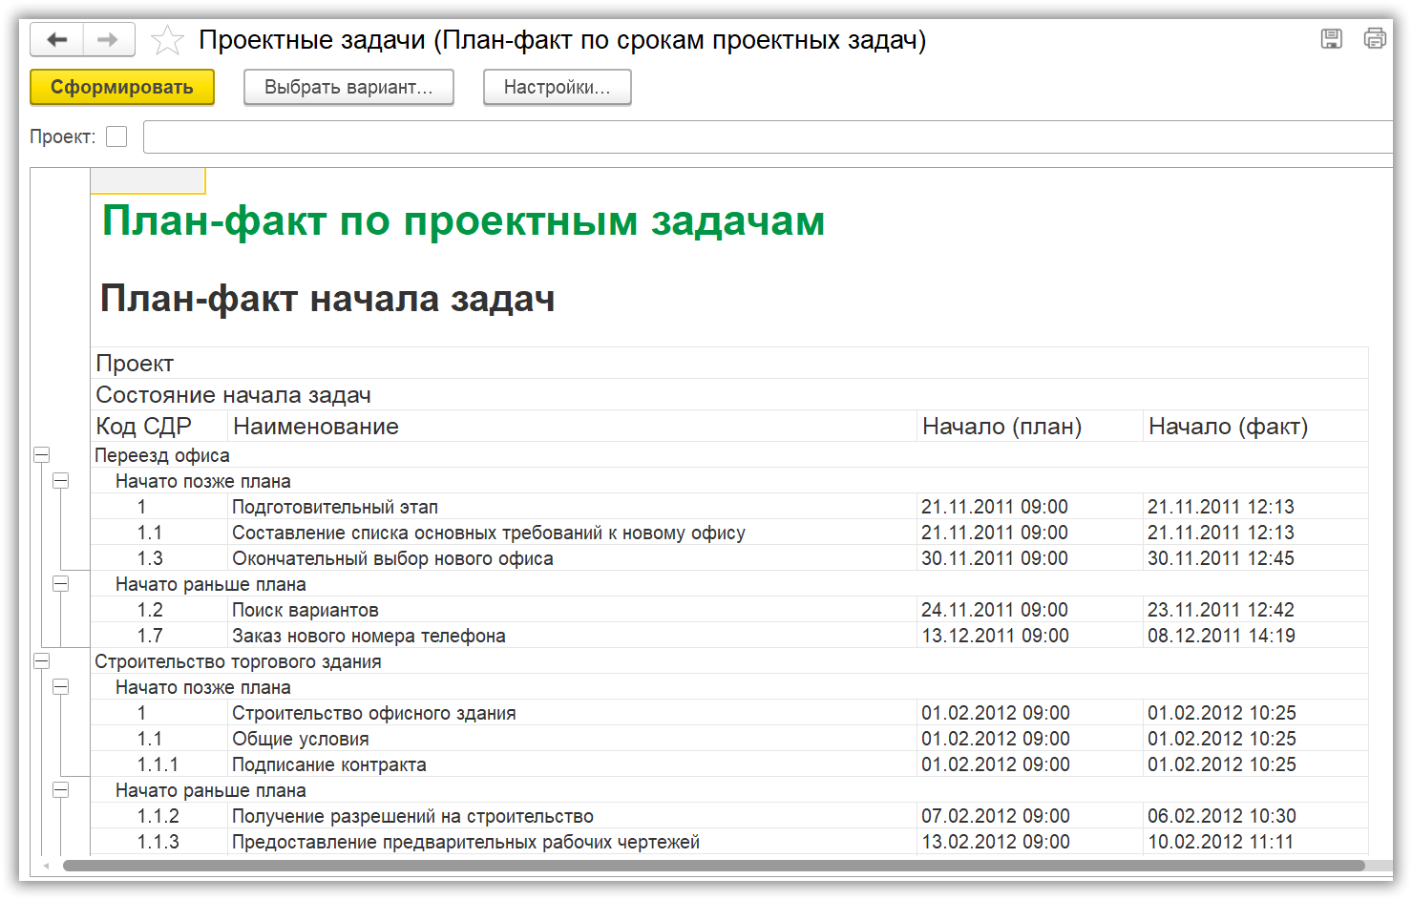Open Настройки... report settings
Image resolution: width=1412 pixels, height=900 pixels.
click(558, 87)
